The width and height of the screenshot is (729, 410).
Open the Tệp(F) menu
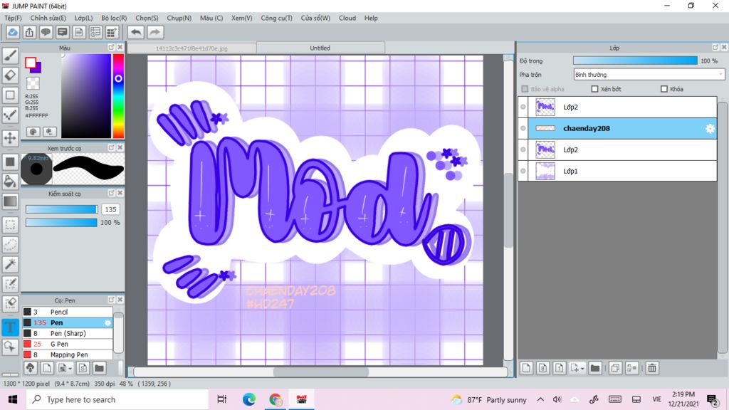click(13, 18)
